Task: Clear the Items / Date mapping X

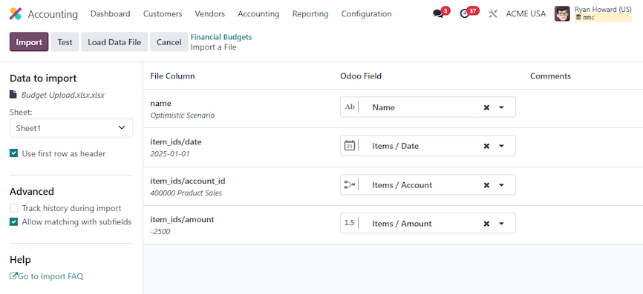Action: (x=486, y=146)
